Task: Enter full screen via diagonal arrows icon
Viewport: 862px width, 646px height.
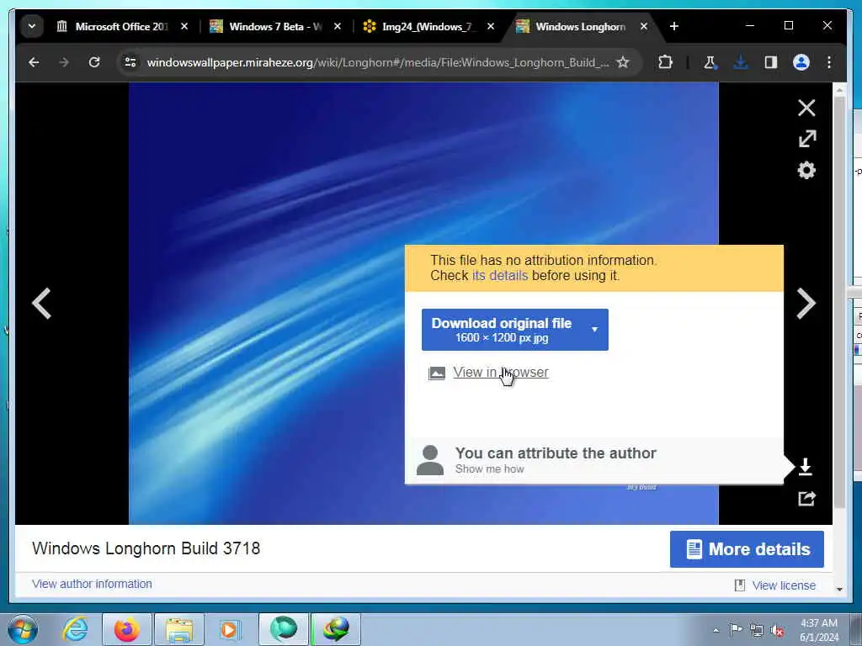Action: (807, 139)
